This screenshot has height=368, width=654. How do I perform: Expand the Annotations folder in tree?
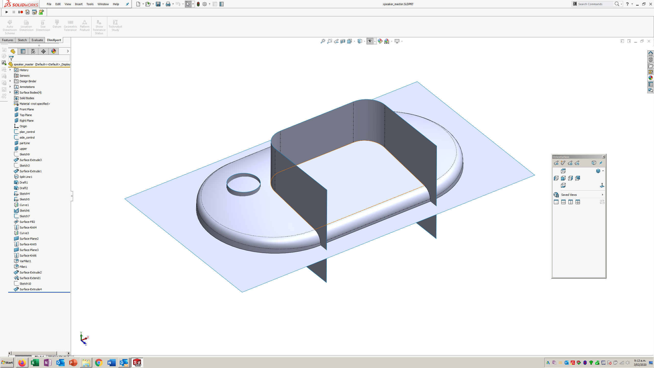pyautogui.click(x=10, y=86)
